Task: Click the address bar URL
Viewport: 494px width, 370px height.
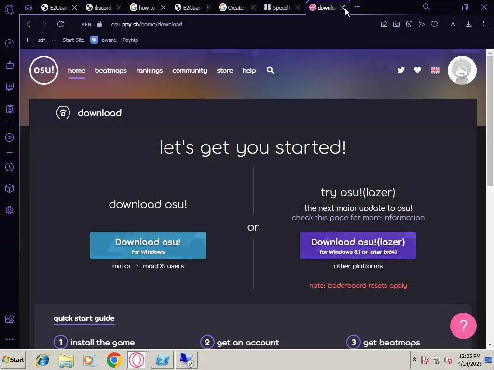Action: coord(147,24)
